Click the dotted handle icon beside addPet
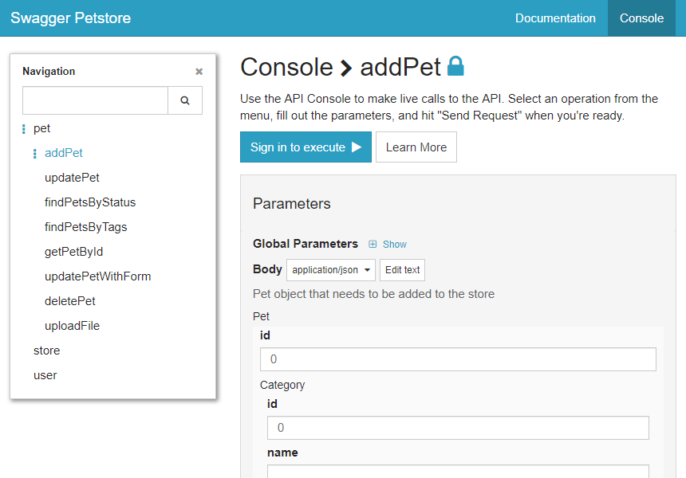This screenshot has height=478, width=686. (x=34, y=154)
